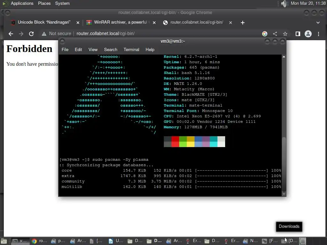This screenshot has width=327, height=245.
Task: Open the terminal Edit menu
Action: (x=78, y=49)
